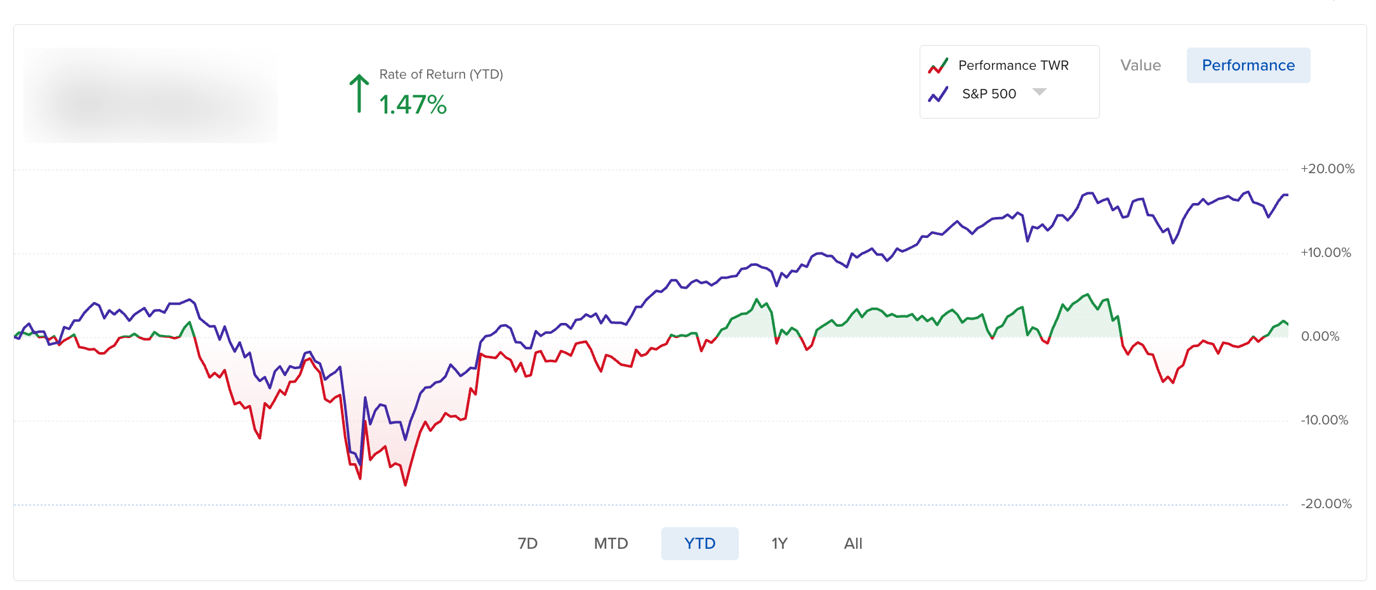Click the -20.00% axis label
Image resolution: width=1376 pixels, height=590 pixels.
(x=1326, y=504)
